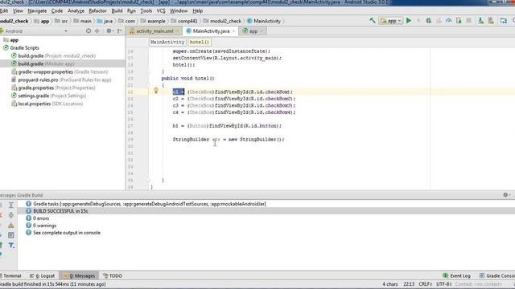Open the app run configuration dropdown
Image resolution: width=515 pixels, height=289 pixels.
point(390,21)
